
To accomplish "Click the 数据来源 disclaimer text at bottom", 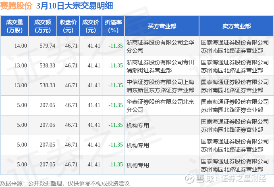I will [x=65, y=183].
